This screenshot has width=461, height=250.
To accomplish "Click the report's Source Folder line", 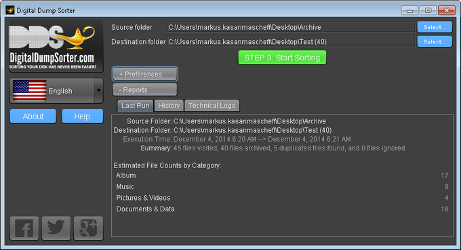I will coord(226,121).
